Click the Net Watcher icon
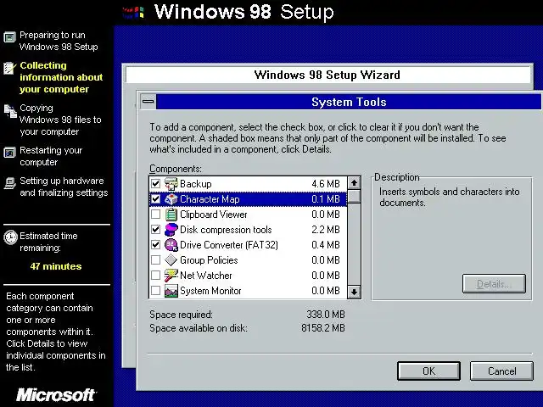 click(x=171, y=275)
